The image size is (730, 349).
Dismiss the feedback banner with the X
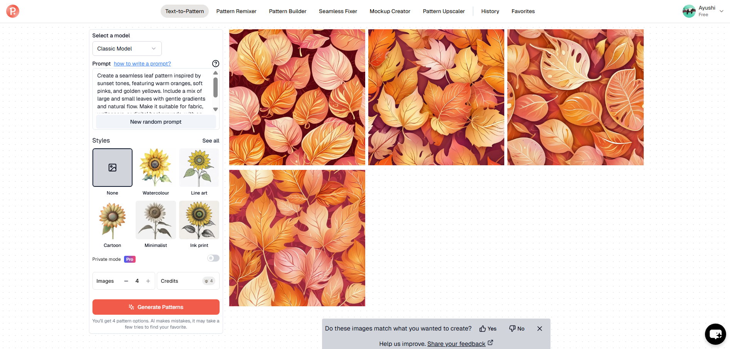coord(540,329)
